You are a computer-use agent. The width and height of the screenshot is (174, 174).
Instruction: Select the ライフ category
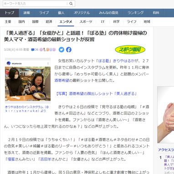(x=132, y=22)
